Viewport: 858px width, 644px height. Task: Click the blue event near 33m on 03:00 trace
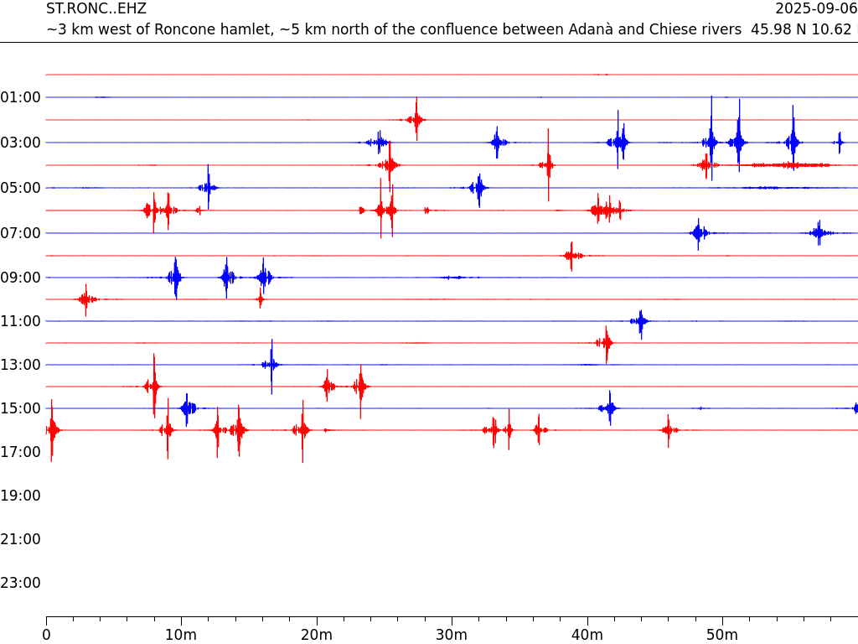pos(497,143)
